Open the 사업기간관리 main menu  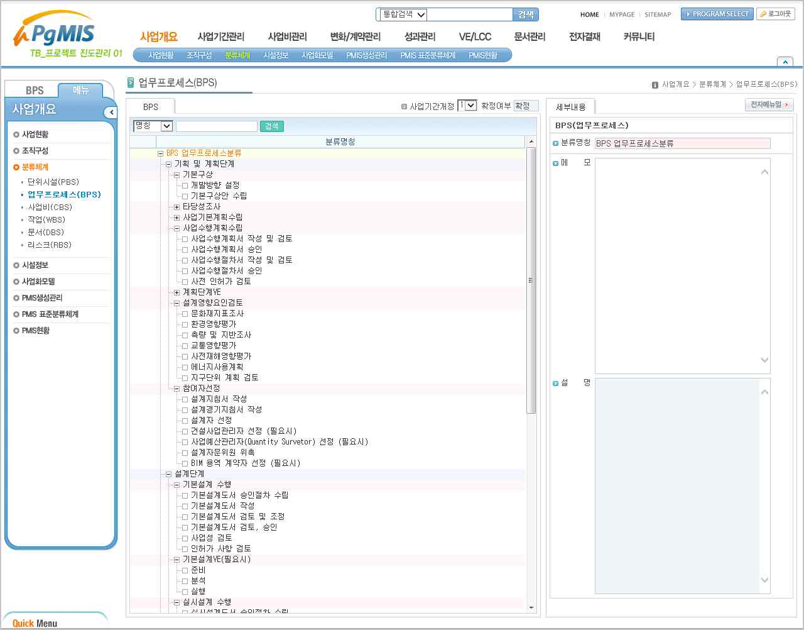click(220, 37)
